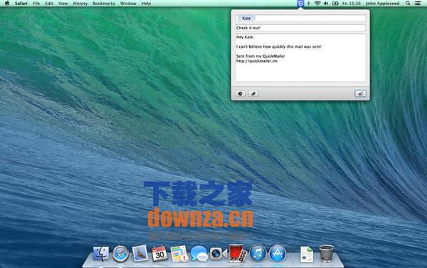The height and width of the screenshot is (268, 427).
Task: Launch Safari from the Dock
Action: pyautogui.click(x=120, y=254)
